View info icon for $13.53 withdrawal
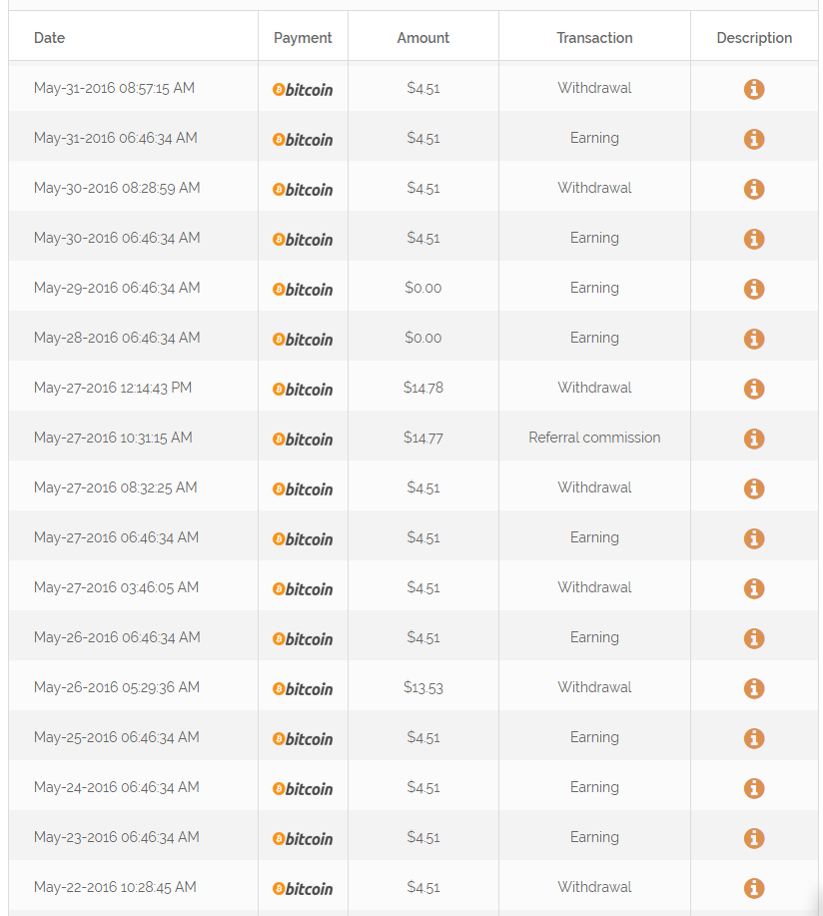This screenshot has width=823, height=916. tap(753, 689)
